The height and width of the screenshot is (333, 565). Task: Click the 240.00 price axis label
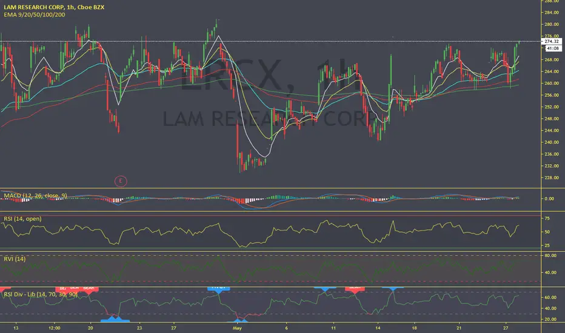coord(552,142)
